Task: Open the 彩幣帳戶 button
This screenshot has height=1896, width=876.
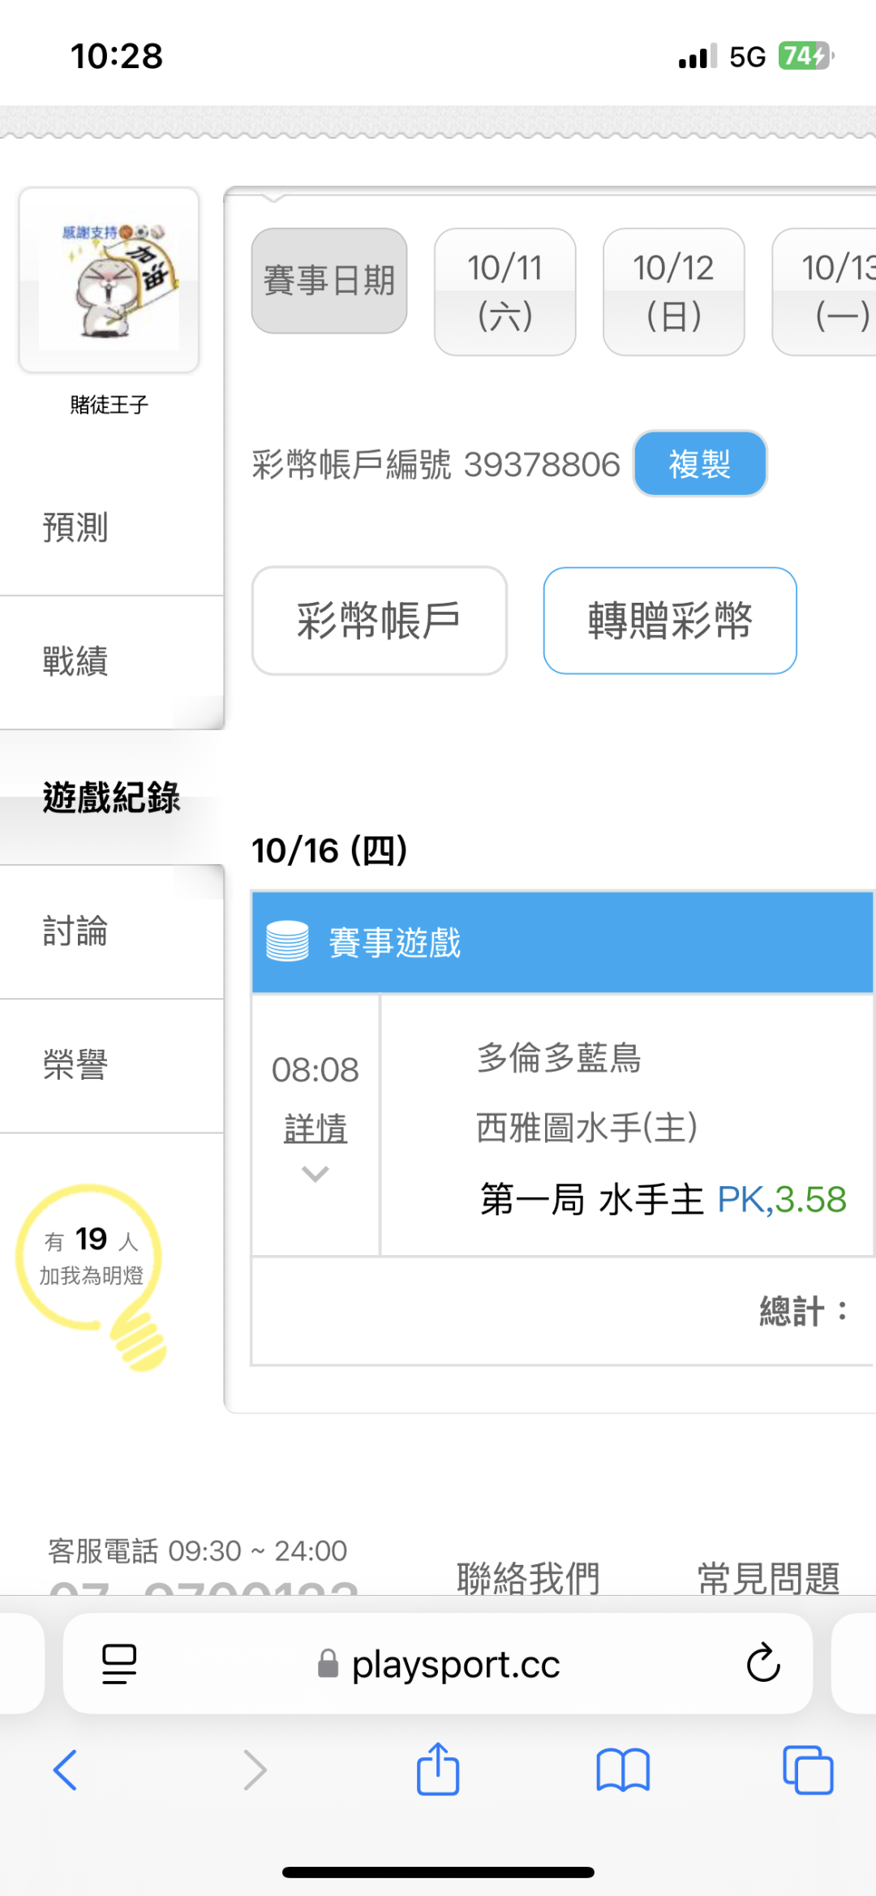Action: [379, 621]
